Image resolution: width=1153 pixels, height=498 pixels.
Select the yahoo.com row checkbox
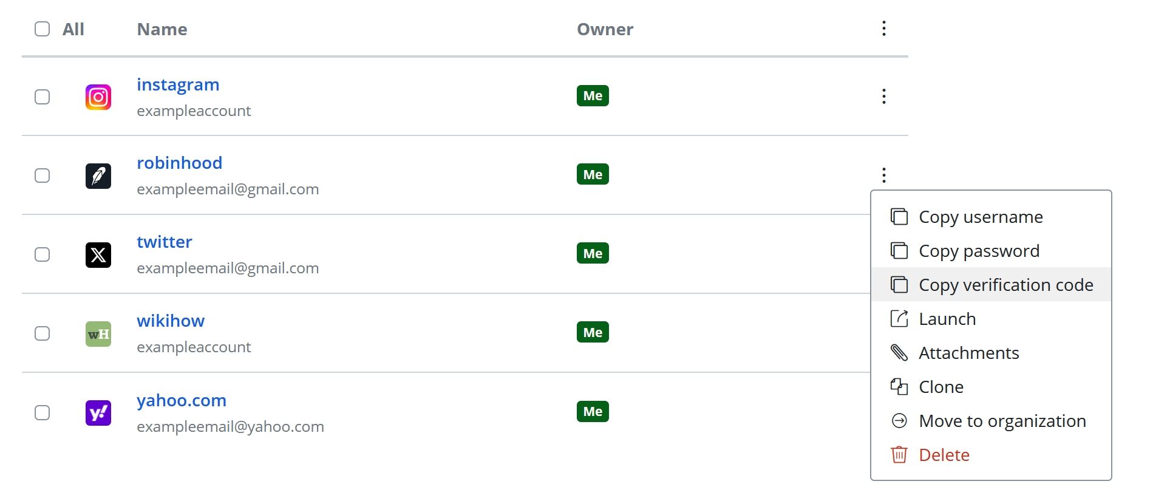coord(42,413)
